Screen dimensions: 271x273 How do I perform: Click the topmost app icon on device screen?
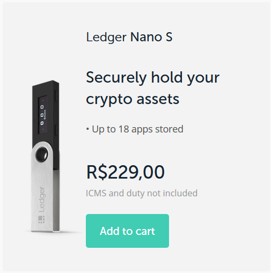point(42,107)
